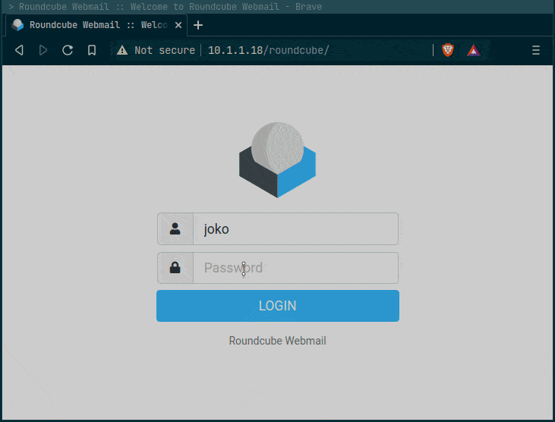555x422 pixels.
Task: Bookmark this page with the bookmark icon
Action: point(92,50)
